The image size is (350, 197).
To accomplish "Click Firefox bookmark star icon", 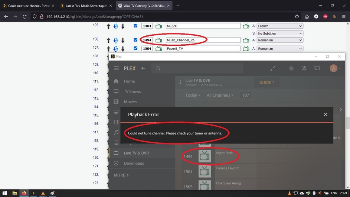I will (297, 17).
